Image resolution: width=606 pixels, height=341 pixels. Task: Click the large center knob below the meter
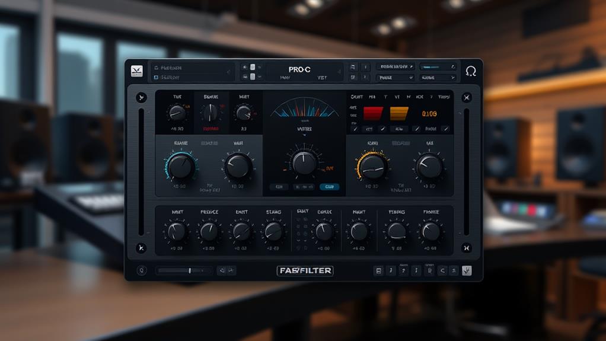pos(304,162)
